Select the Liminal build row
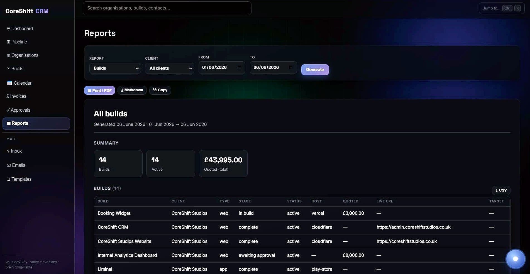The height and width of the screenshot is (274, 530). (302, 268)
